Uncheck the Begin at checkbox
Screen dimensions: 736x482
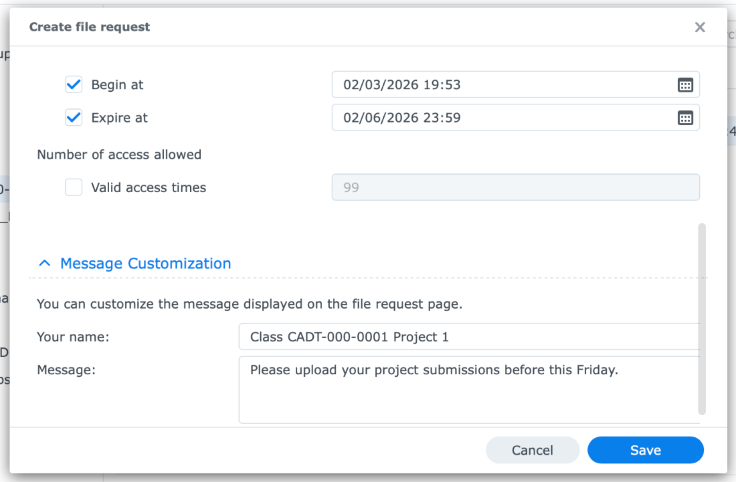[74, 85]
